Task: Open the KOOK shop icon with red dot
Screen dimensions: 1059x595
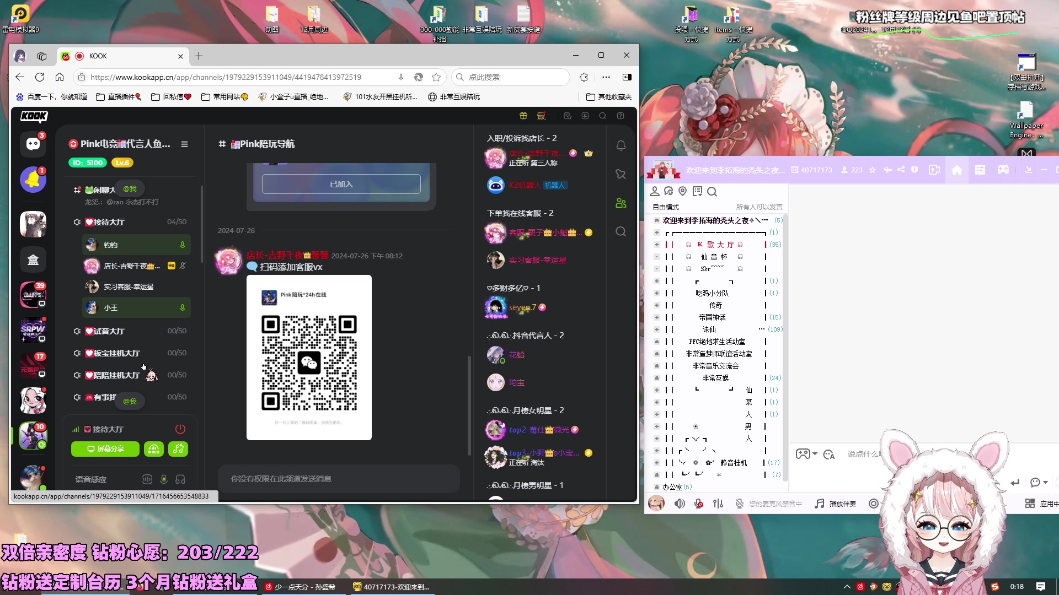Action: [x=542, y=116]
